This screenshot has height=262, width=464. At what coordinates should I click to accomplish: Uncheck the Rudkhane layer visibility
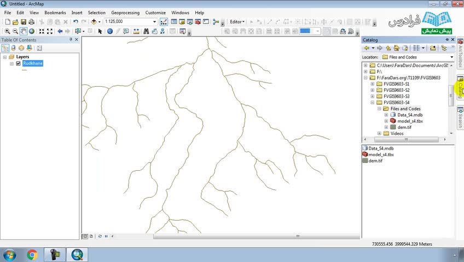point(18,63)
